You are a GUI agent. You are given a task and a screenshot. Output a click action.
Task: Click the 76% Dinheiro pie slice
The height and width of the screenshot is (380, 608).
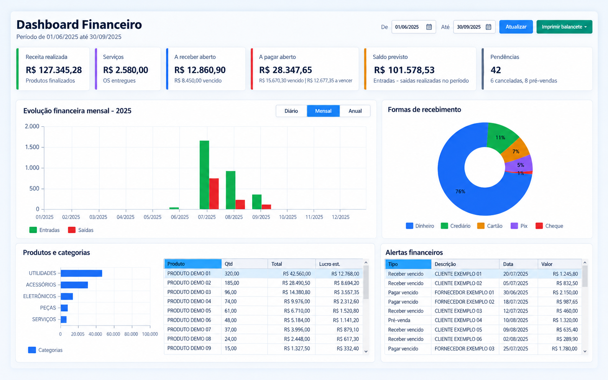(460, 191)
